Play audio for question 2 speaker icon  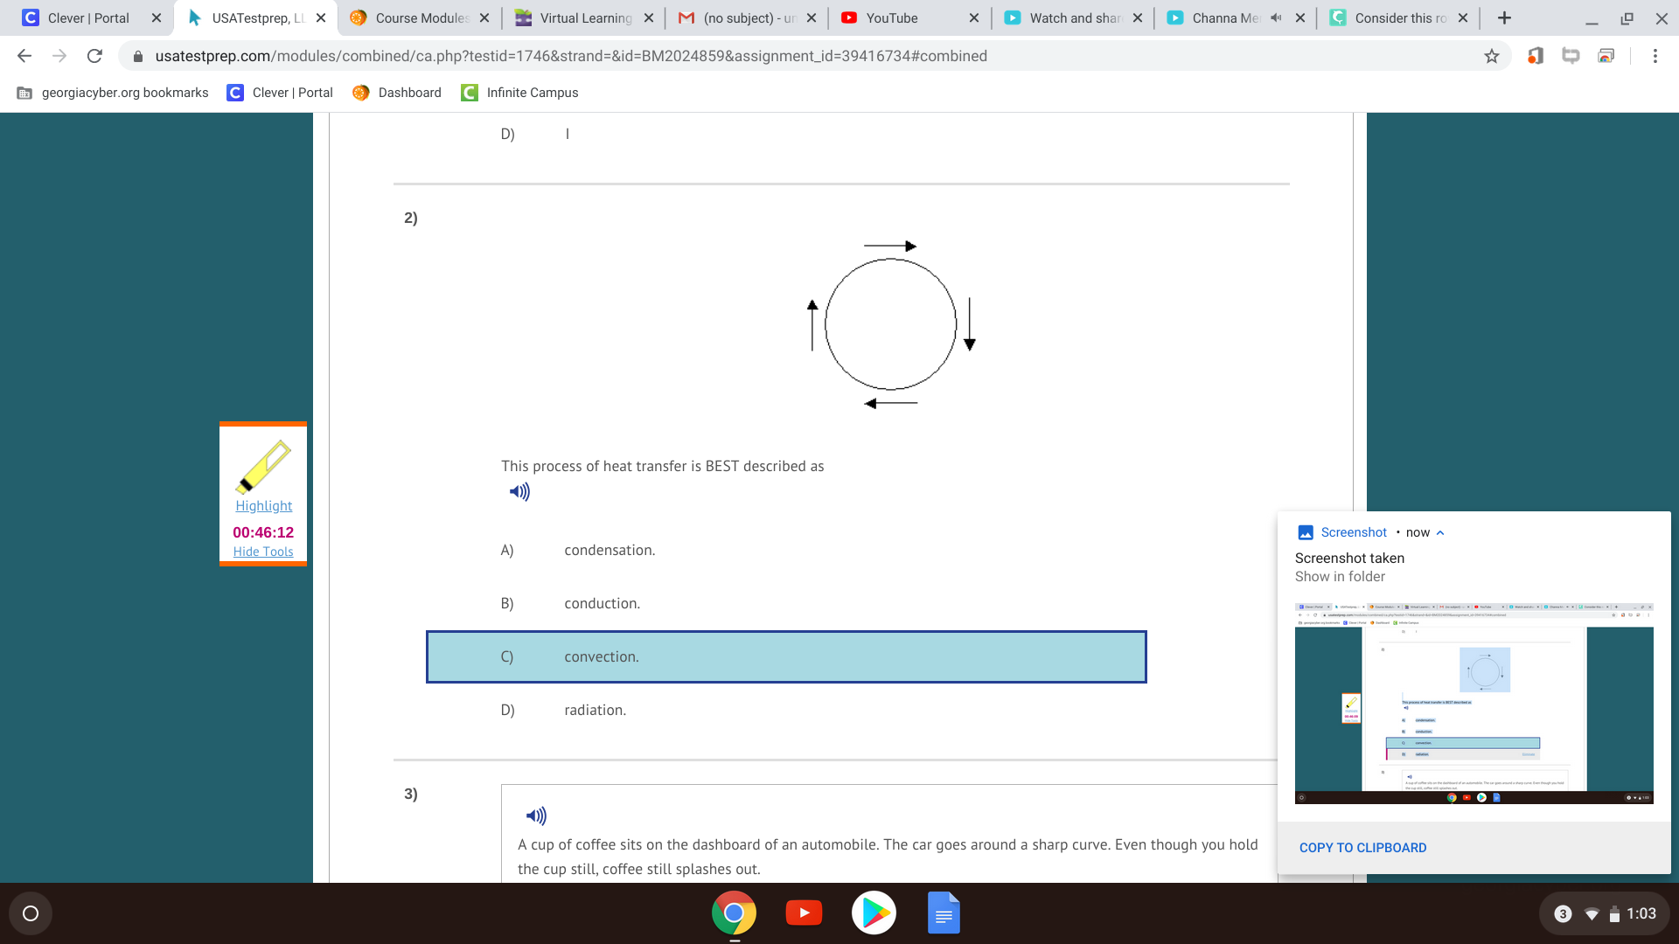519,492
